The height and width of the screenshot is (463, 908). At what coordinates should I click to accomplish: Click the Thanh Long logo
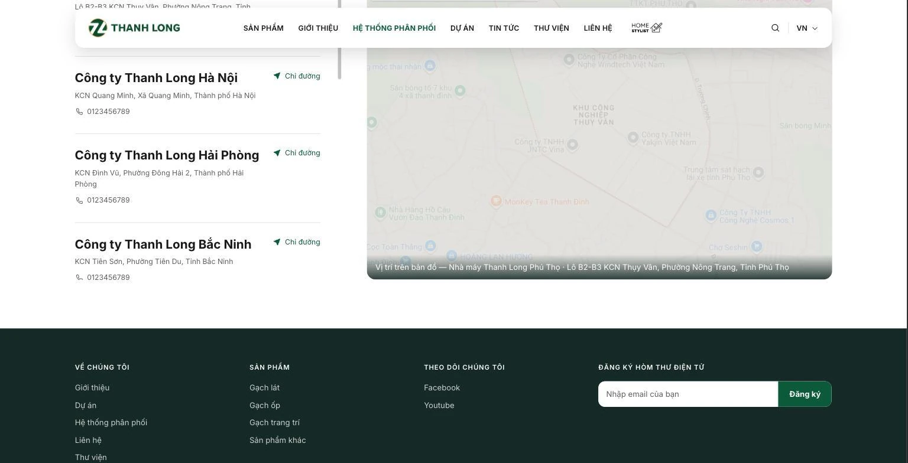point(134,28)
